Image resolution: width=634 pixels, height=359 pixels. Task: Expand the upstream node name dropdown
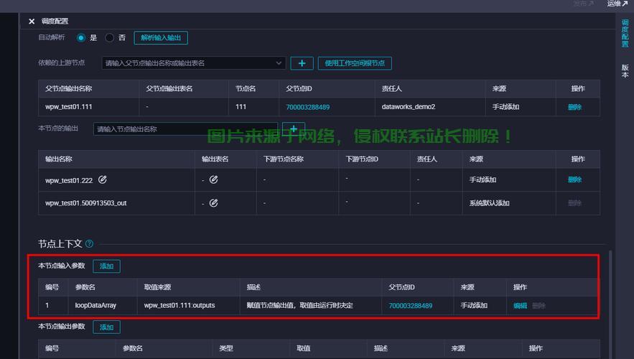[x=279, y=63]
